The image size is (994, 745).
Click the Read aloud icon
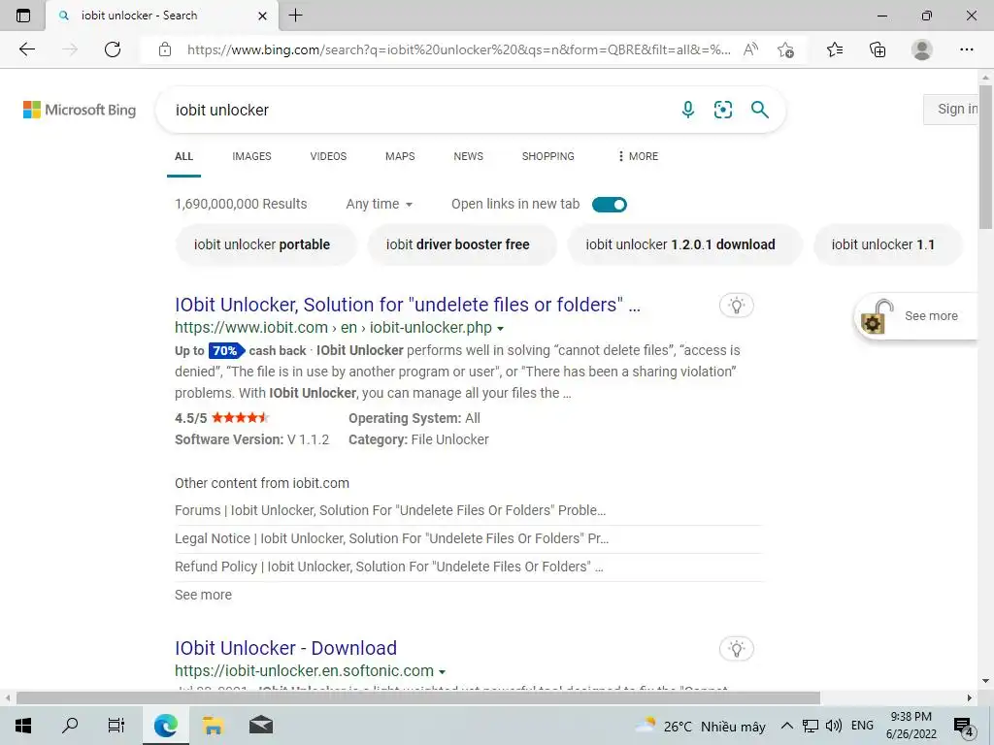pyautogui.click(x=750, y=49)
